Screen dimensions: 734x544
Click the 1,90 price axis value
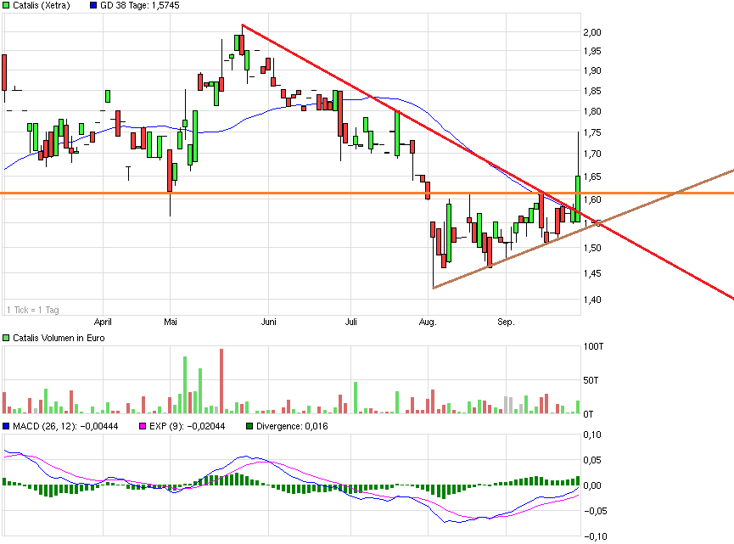coord(592,70)
